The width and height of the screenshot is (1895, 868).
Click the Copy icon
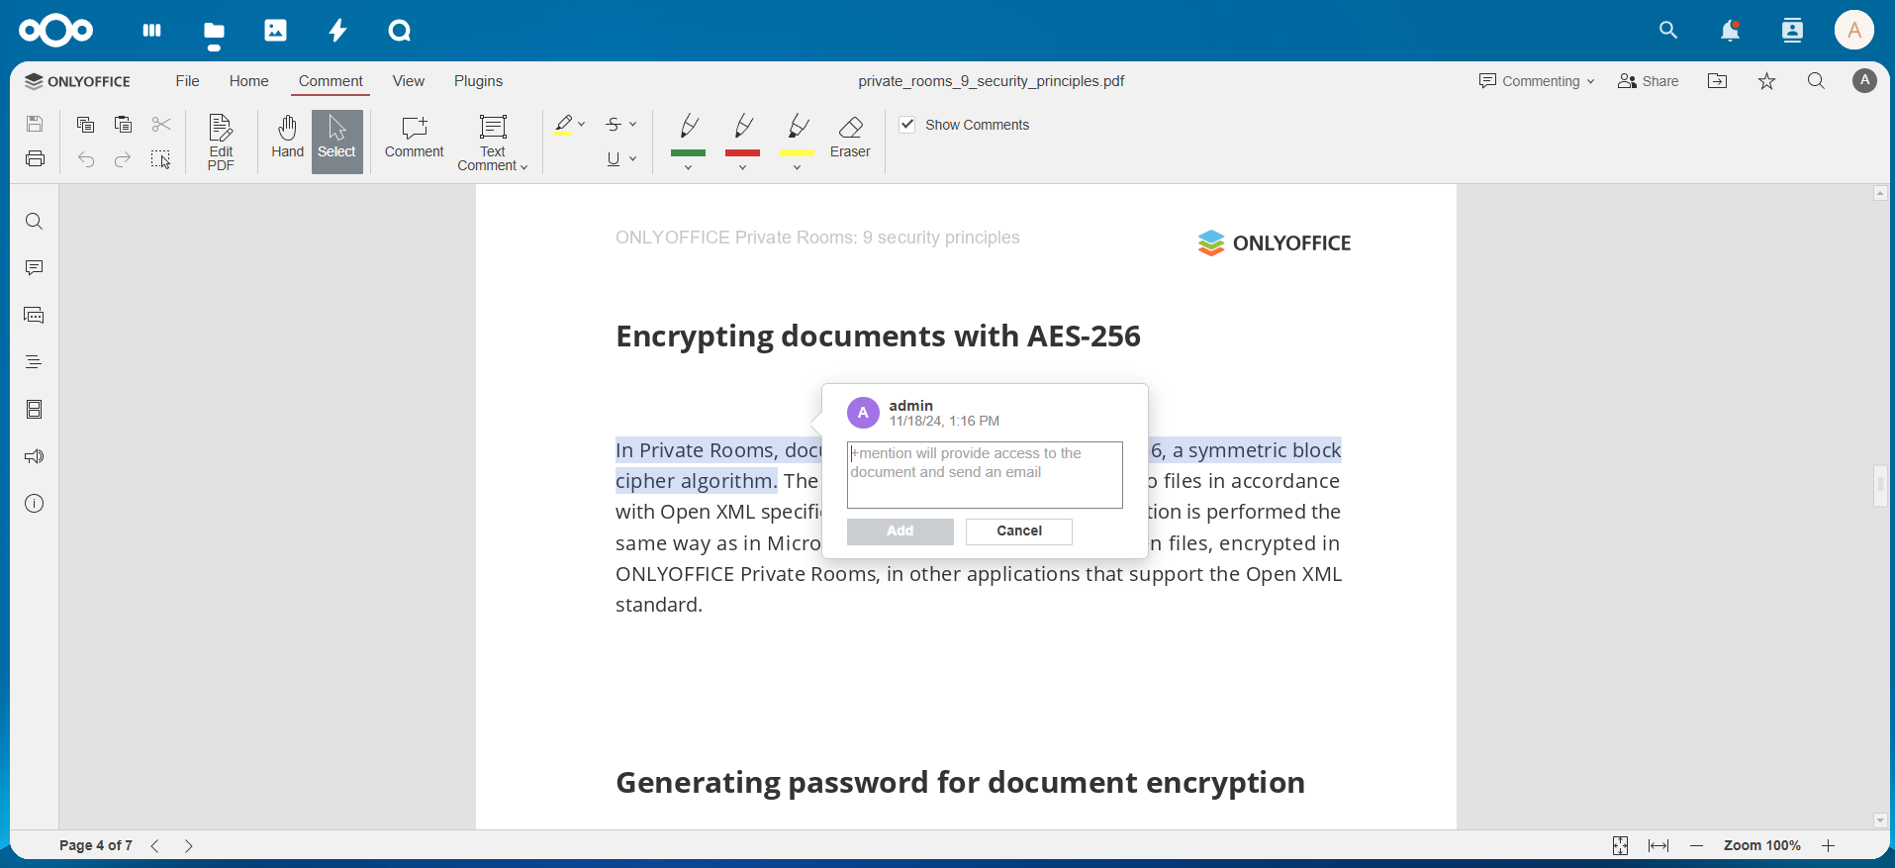[x=86, y=124]
